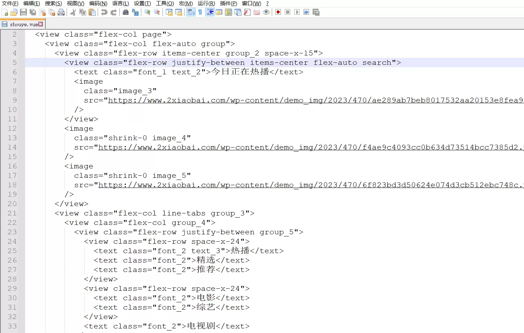524x333 pixels.
Task: Cut selection with the scissors icon
Action: coord(73,12)
